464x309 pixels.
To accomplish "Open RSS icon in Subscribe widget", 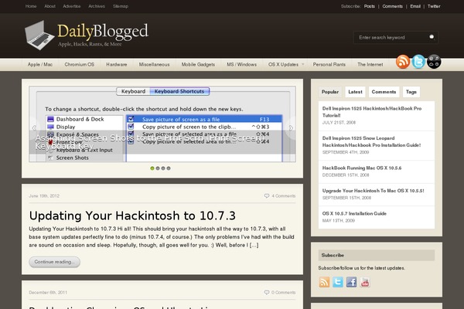I will (324, 282).
